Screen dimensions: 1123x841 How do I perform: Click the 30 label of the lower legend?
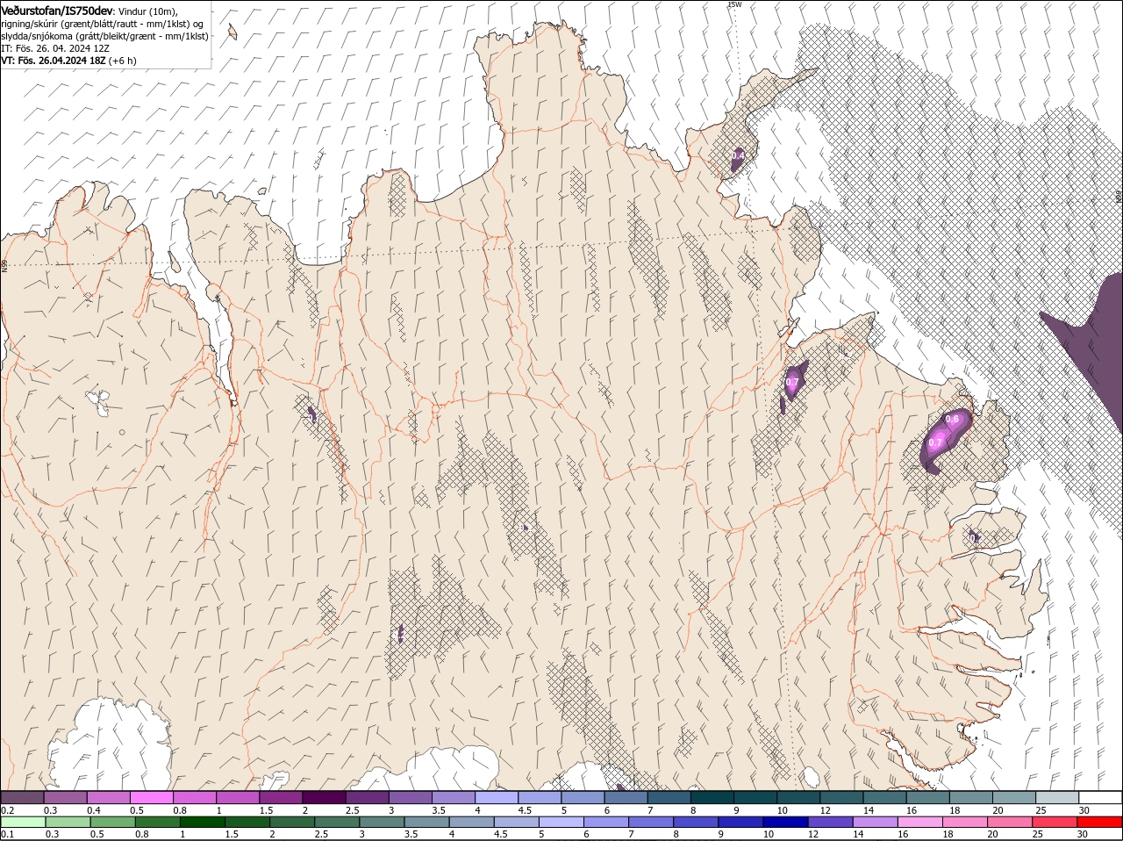point(1082,835)
